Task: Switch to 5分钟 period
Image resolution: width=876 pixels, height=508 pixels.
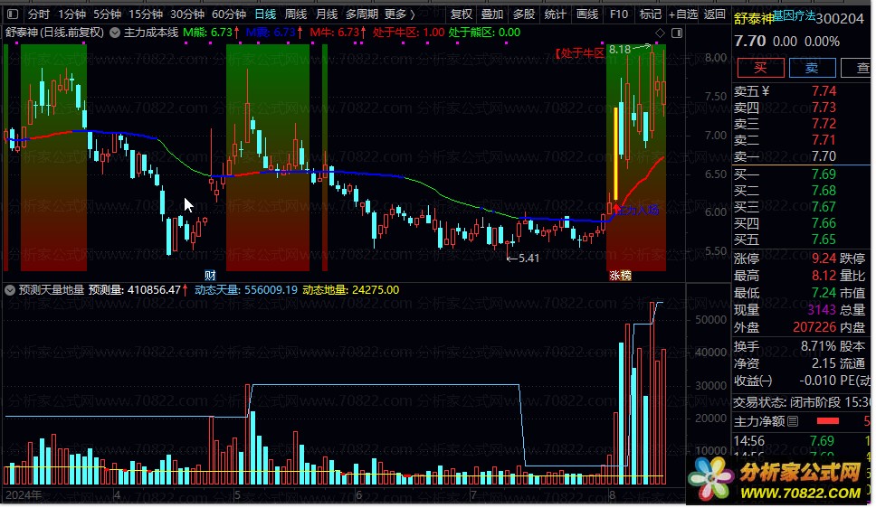Action: pos(107,14)
